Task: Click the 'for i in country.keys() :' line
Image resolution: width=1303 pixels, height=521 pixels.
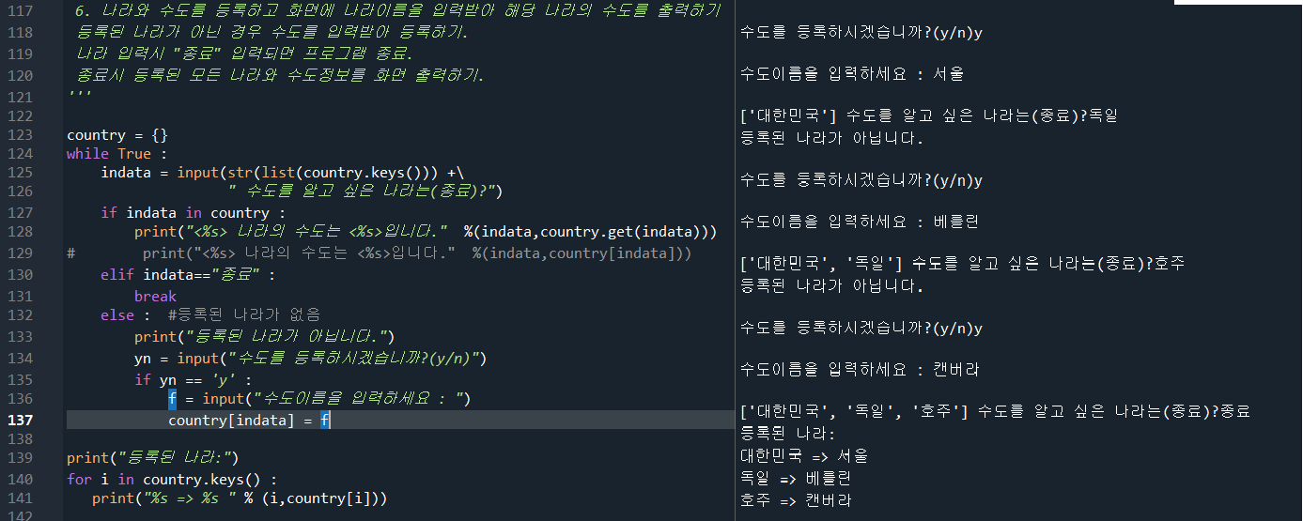Action: [x=172, y=480]
